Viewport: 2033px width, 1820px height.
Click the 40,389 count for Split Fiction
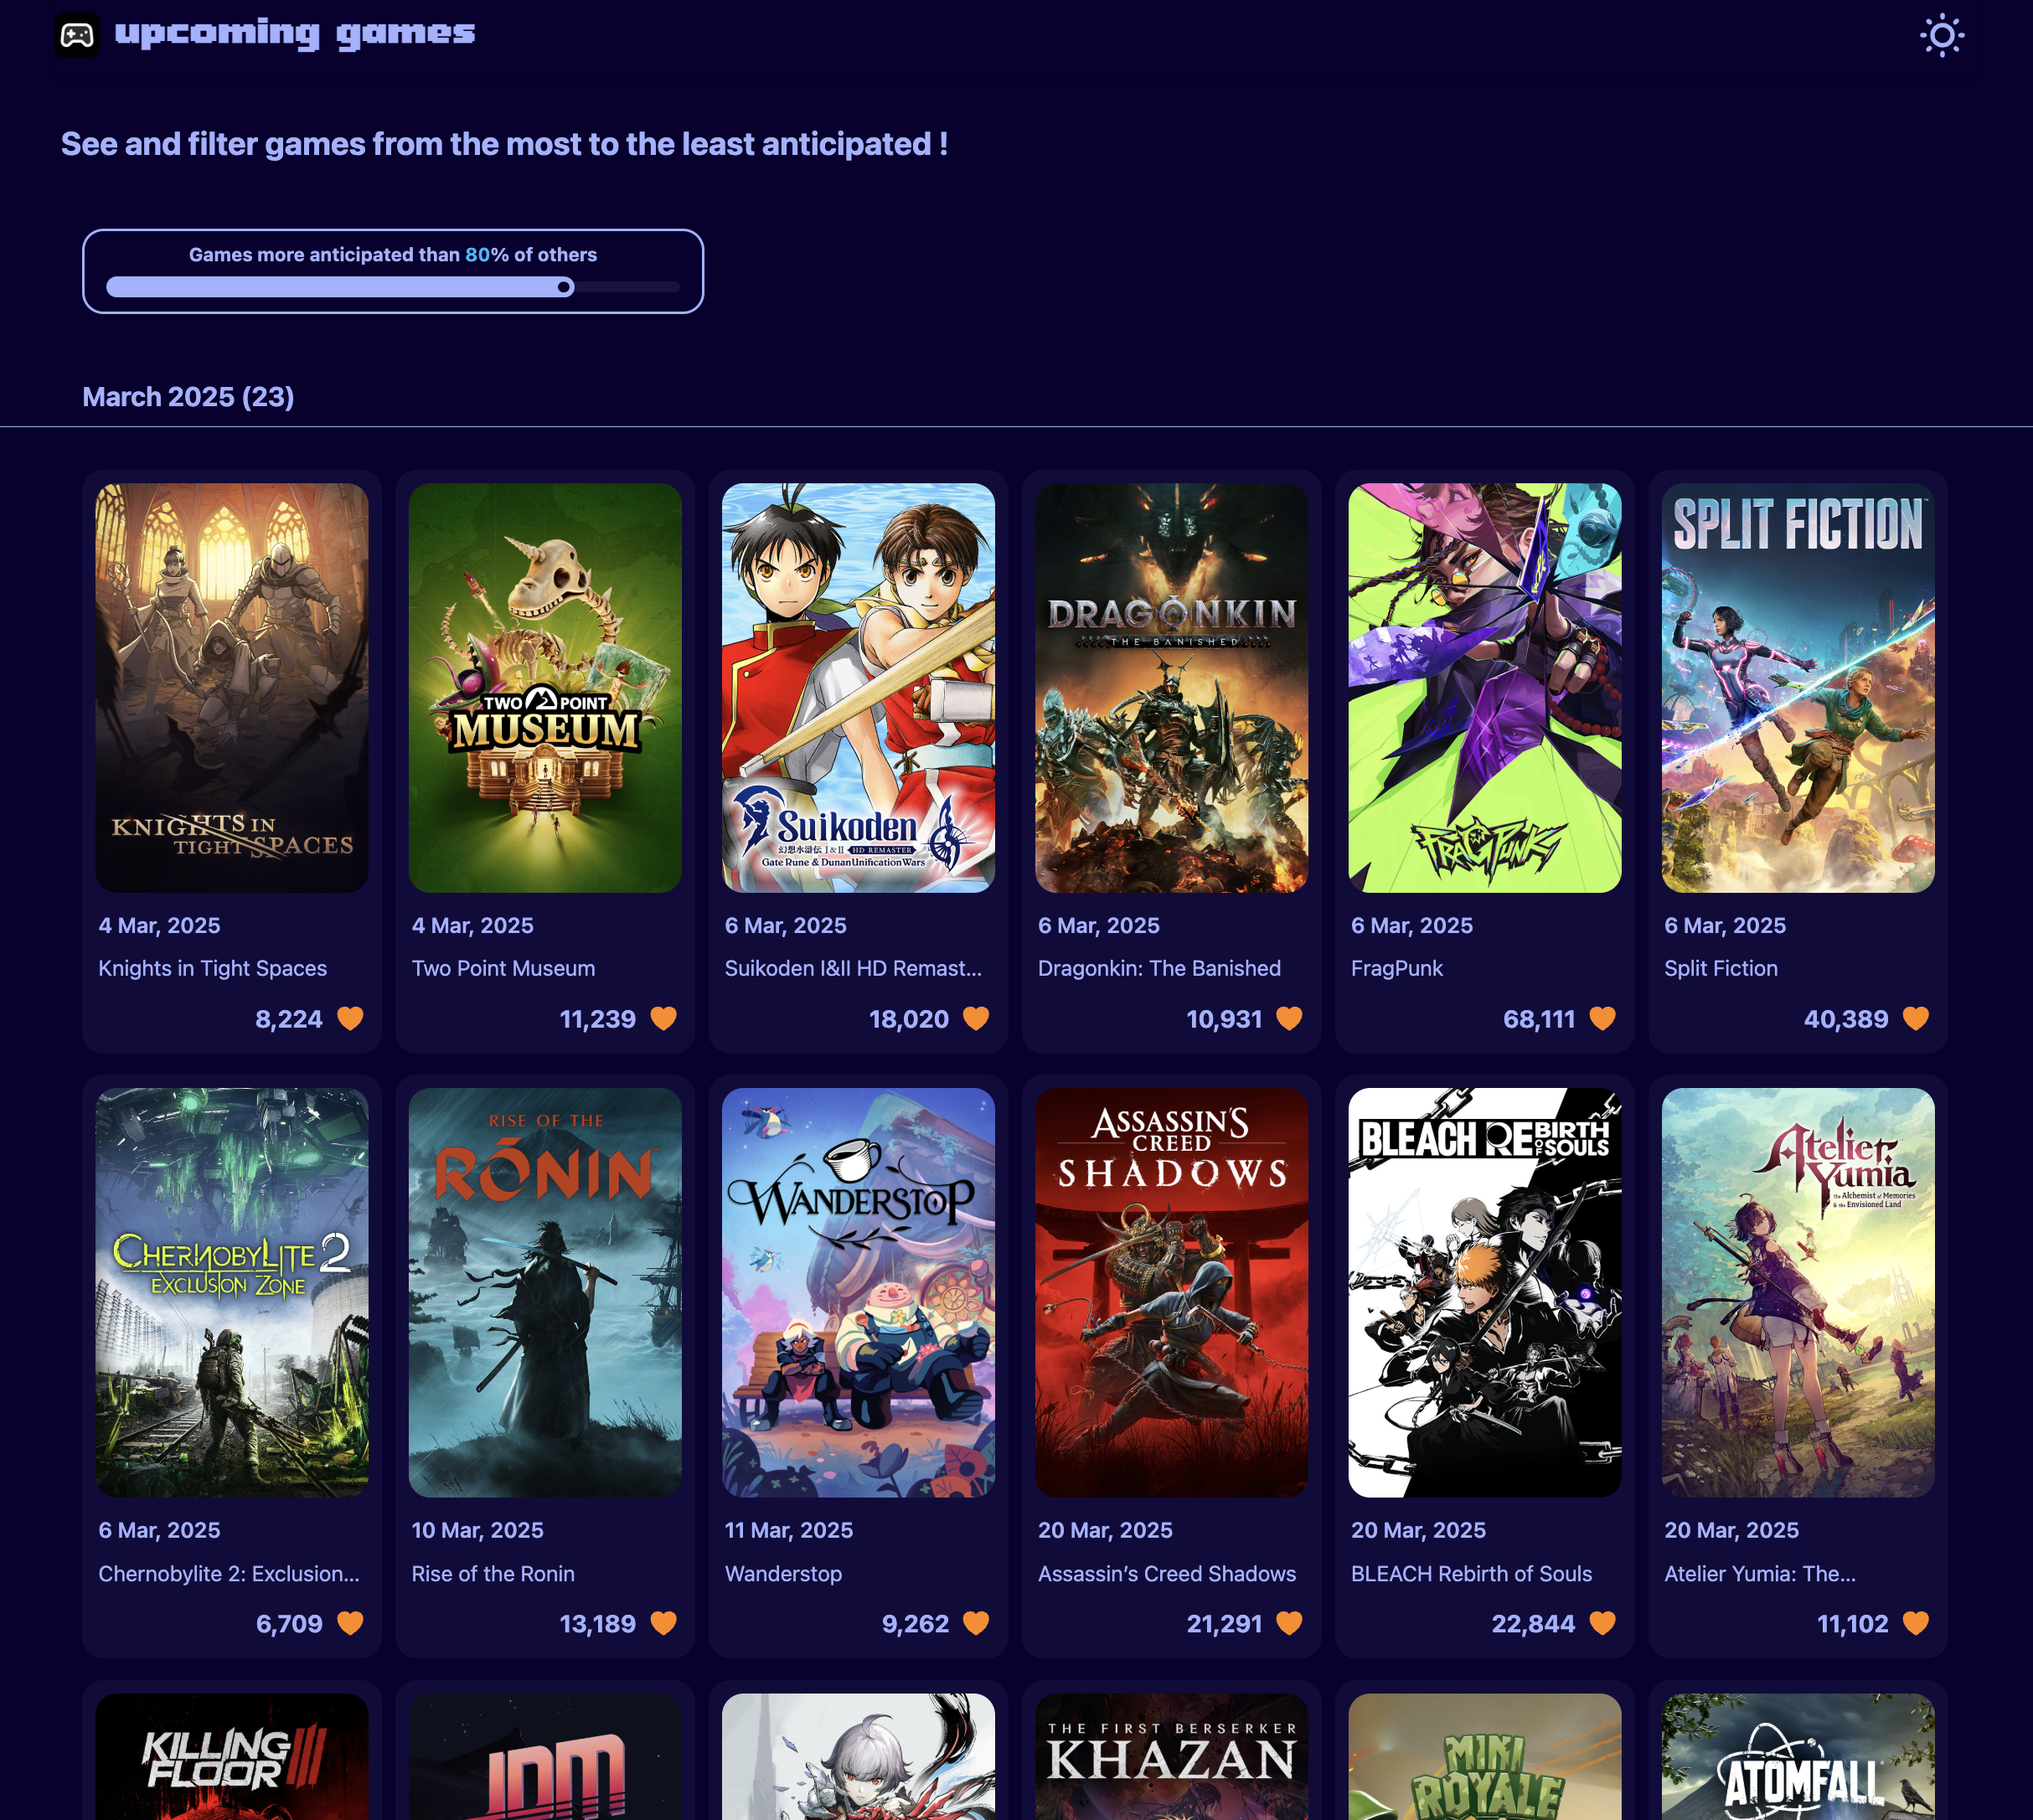click(x=1846, y=1019)
